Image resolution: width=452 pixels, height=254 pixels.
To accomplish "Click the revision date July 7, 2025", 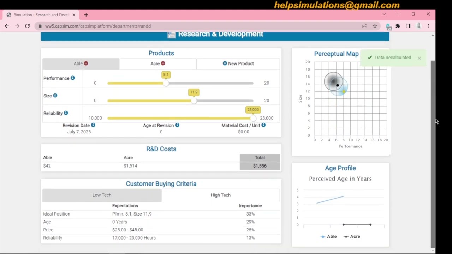I will [x=79, y=132].
